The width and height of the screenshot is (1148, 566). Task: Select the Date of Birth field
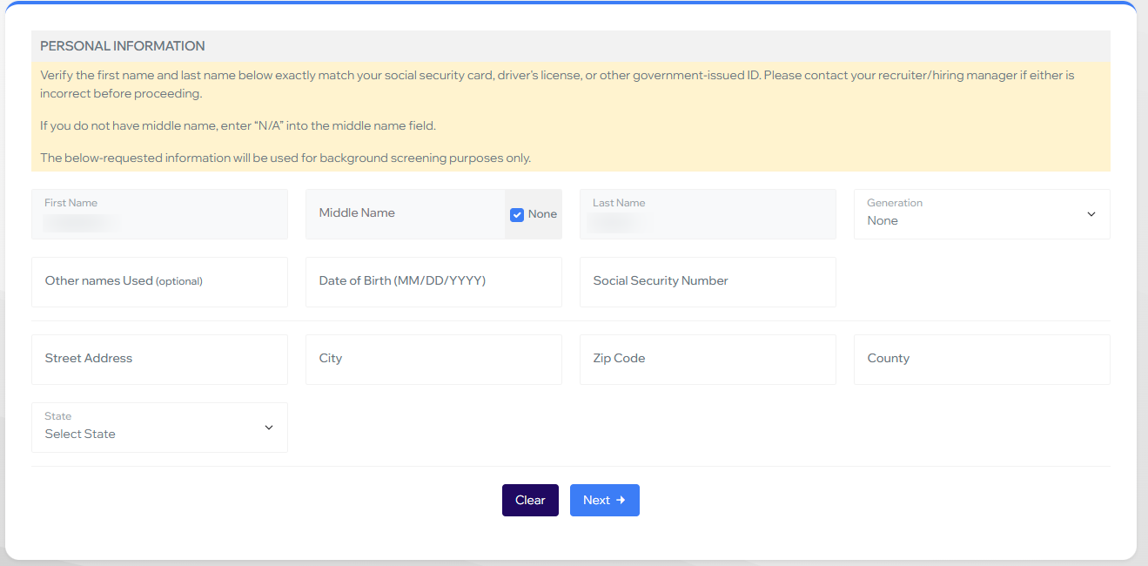tap(433, 281)
